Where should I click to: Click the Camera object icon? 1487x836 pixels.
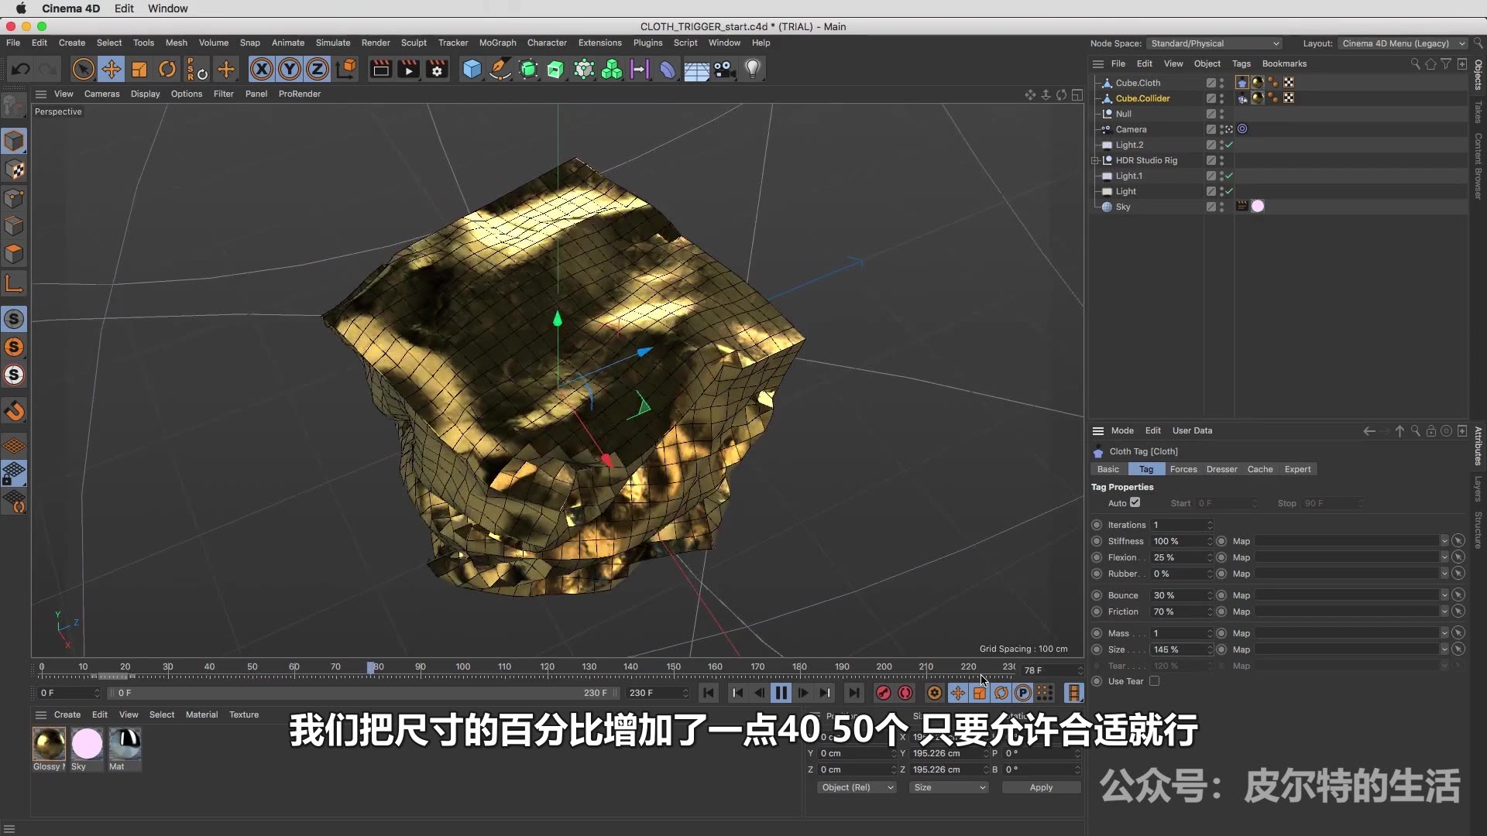[724, 70]
